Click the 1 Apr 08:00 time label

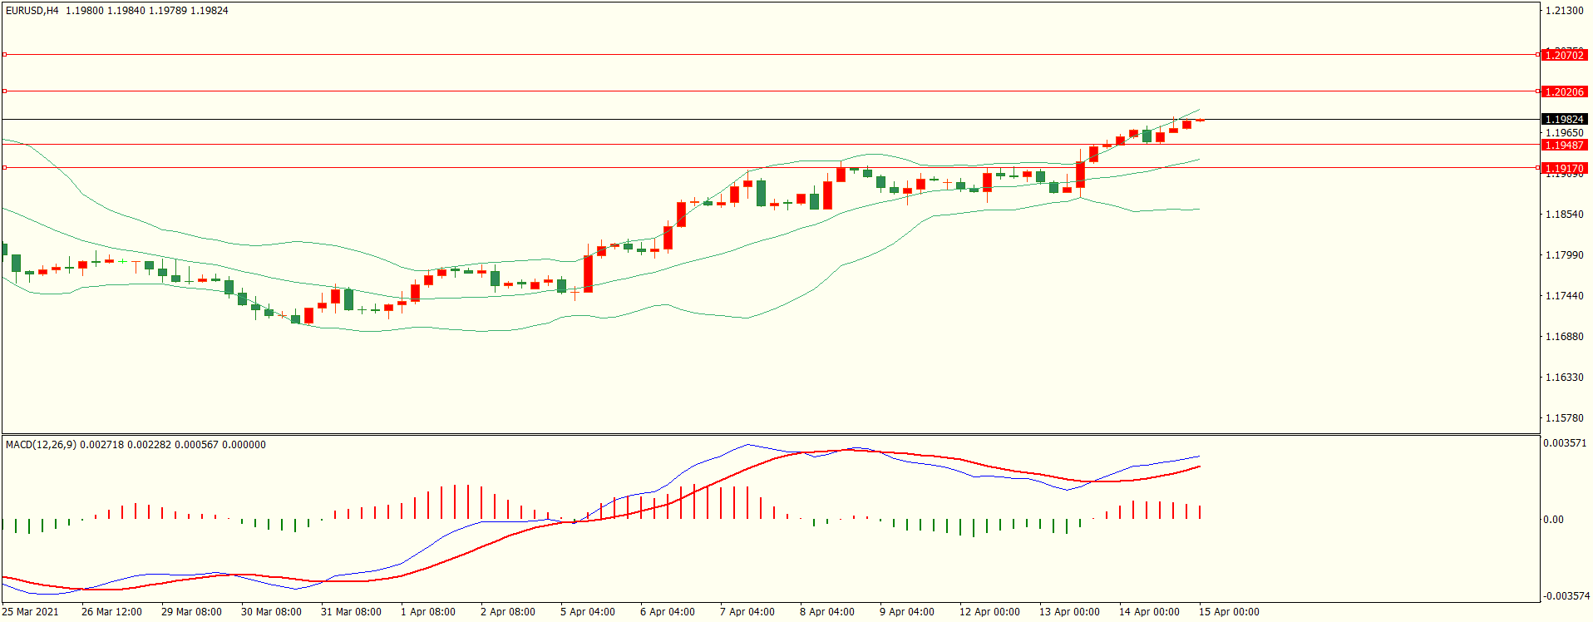point(427,612)
